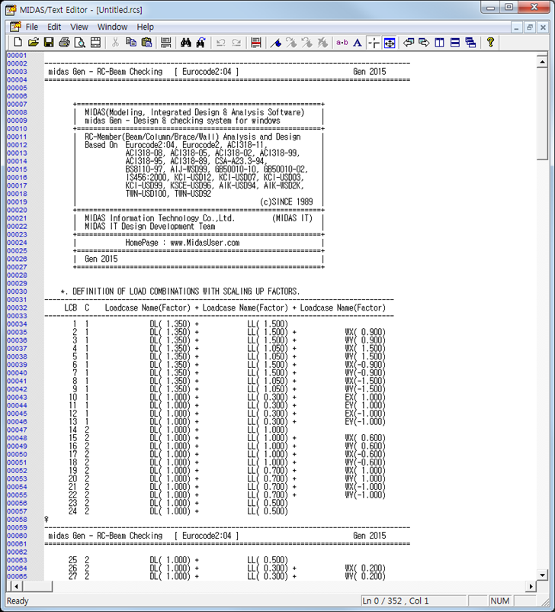
Task: Open the Help menu
Action: tap(145, 27)
